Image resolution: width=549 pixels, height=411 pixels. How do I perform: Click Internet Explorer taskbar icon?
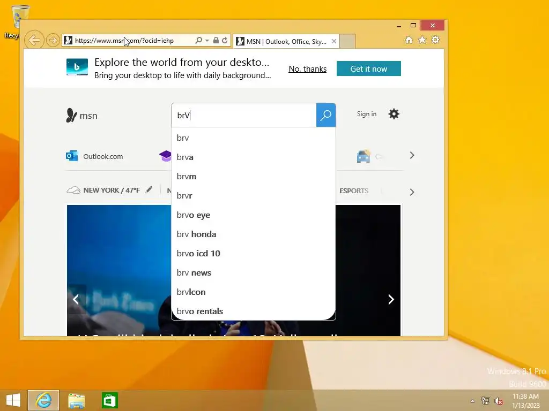pyautogui.click(x=43, y=400)
